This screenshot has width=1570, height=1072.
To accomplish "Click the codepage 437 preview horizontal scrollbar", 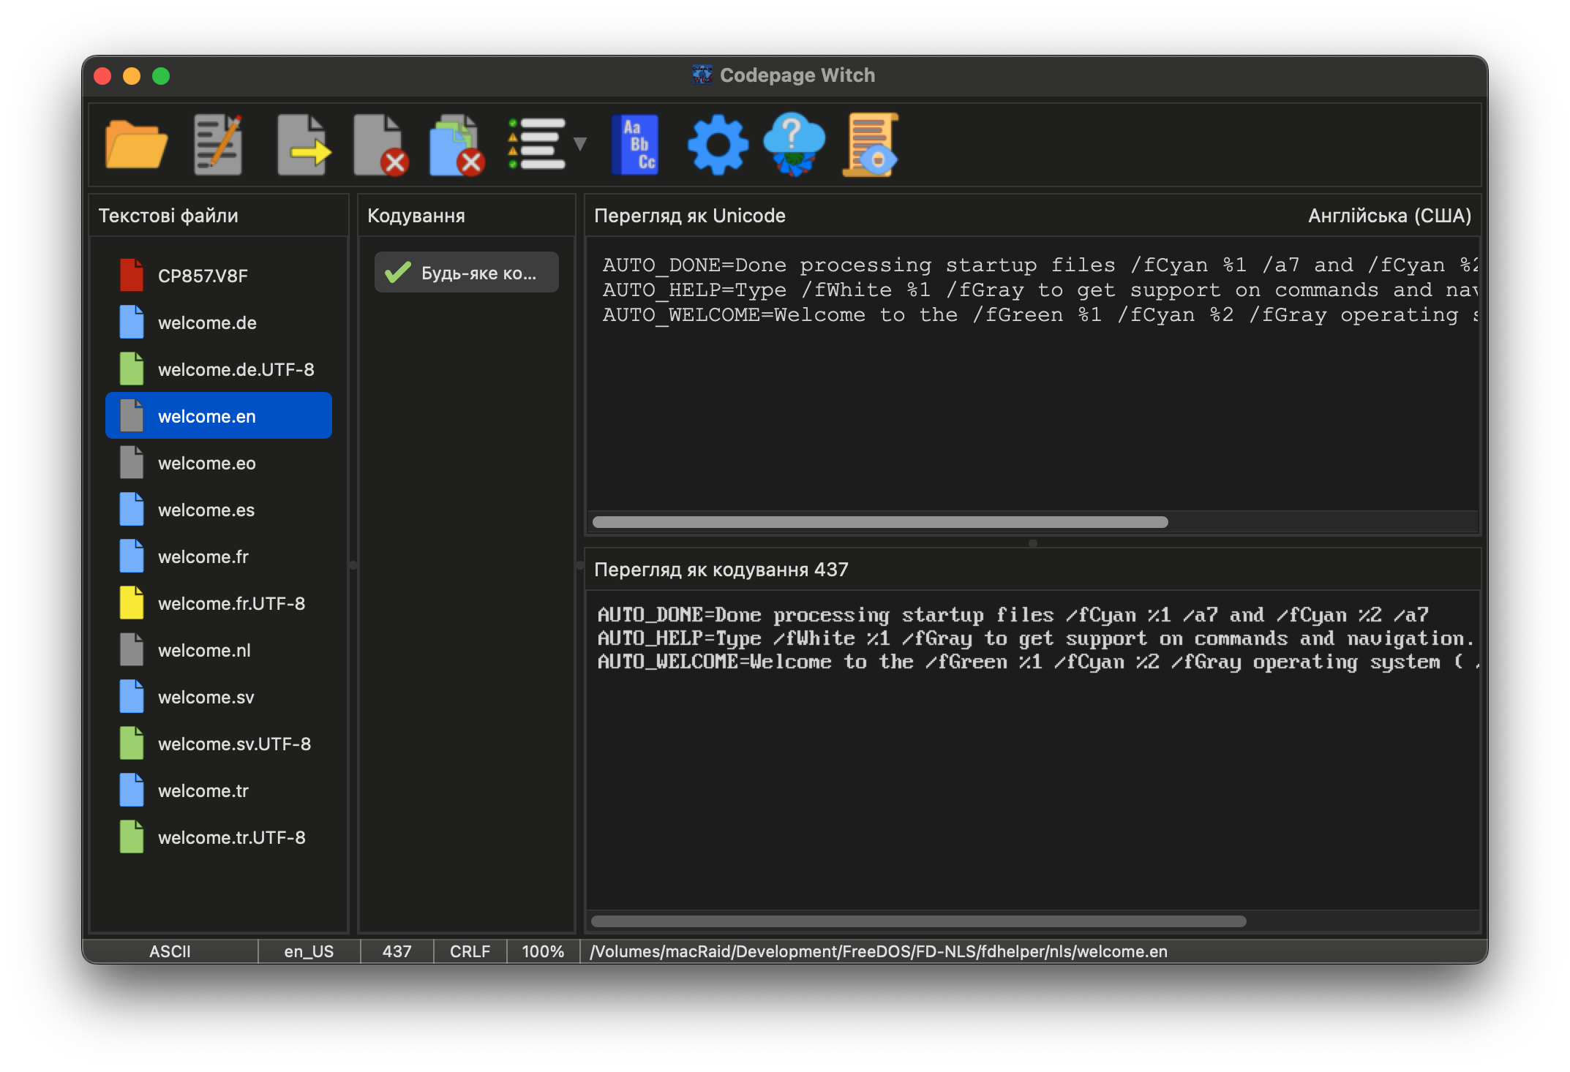I will [918, 921].
